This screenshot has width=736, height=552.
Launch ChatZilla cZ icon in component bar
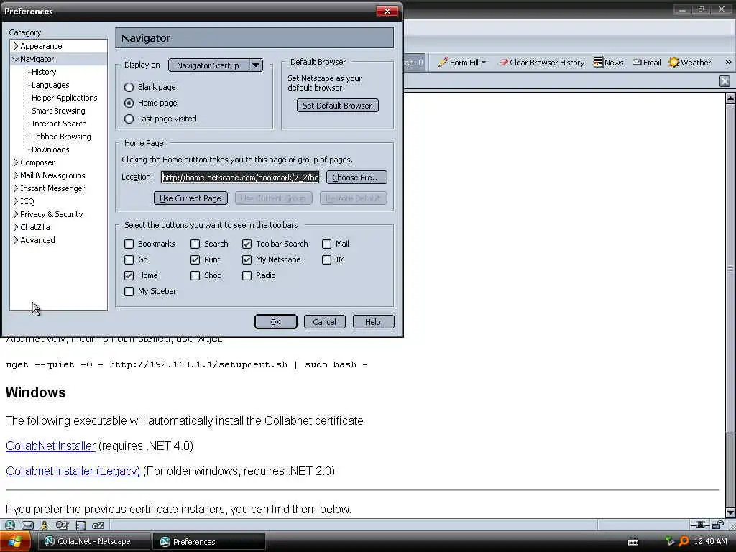pos(98,525)
